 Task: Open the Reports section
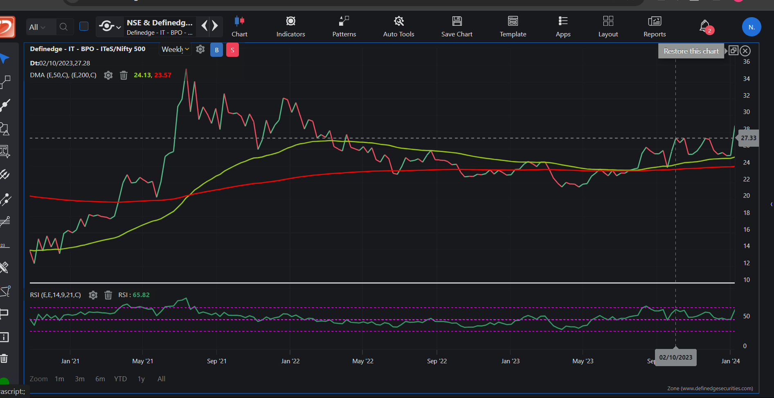(x=655, y=27)
